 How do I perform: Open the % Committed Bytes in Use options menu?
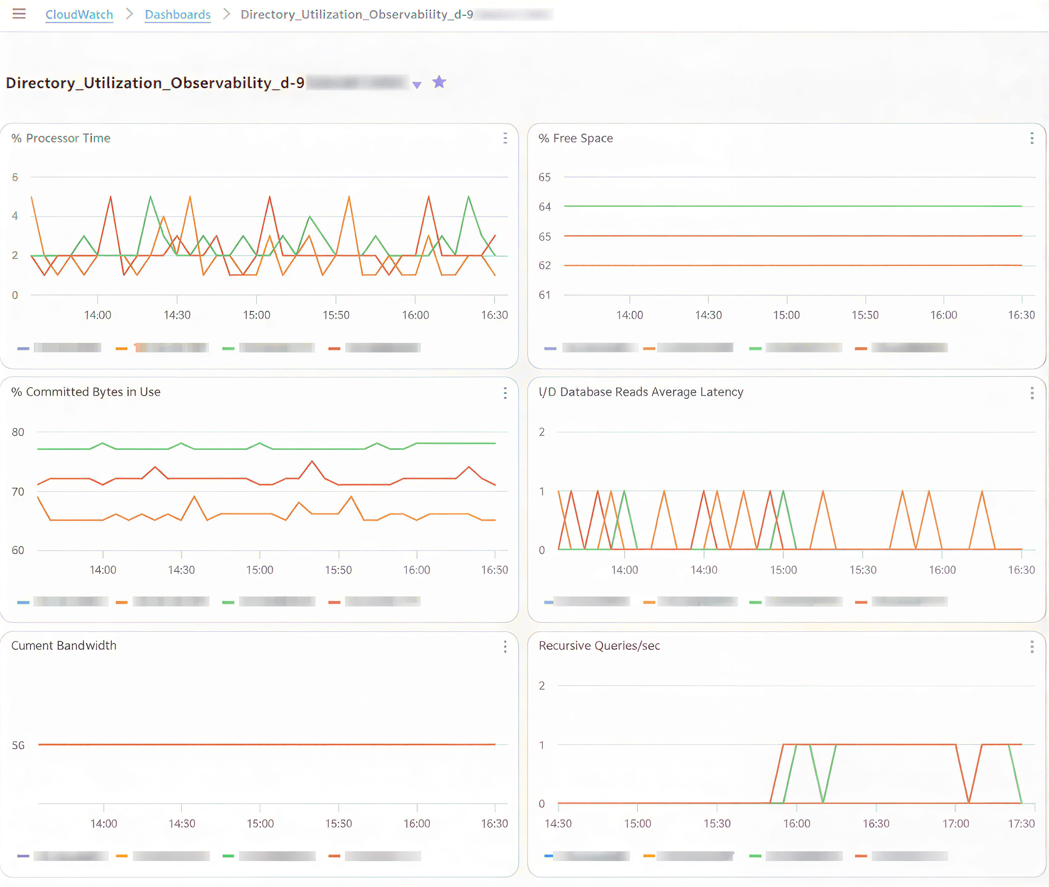(x=505, y=393)
